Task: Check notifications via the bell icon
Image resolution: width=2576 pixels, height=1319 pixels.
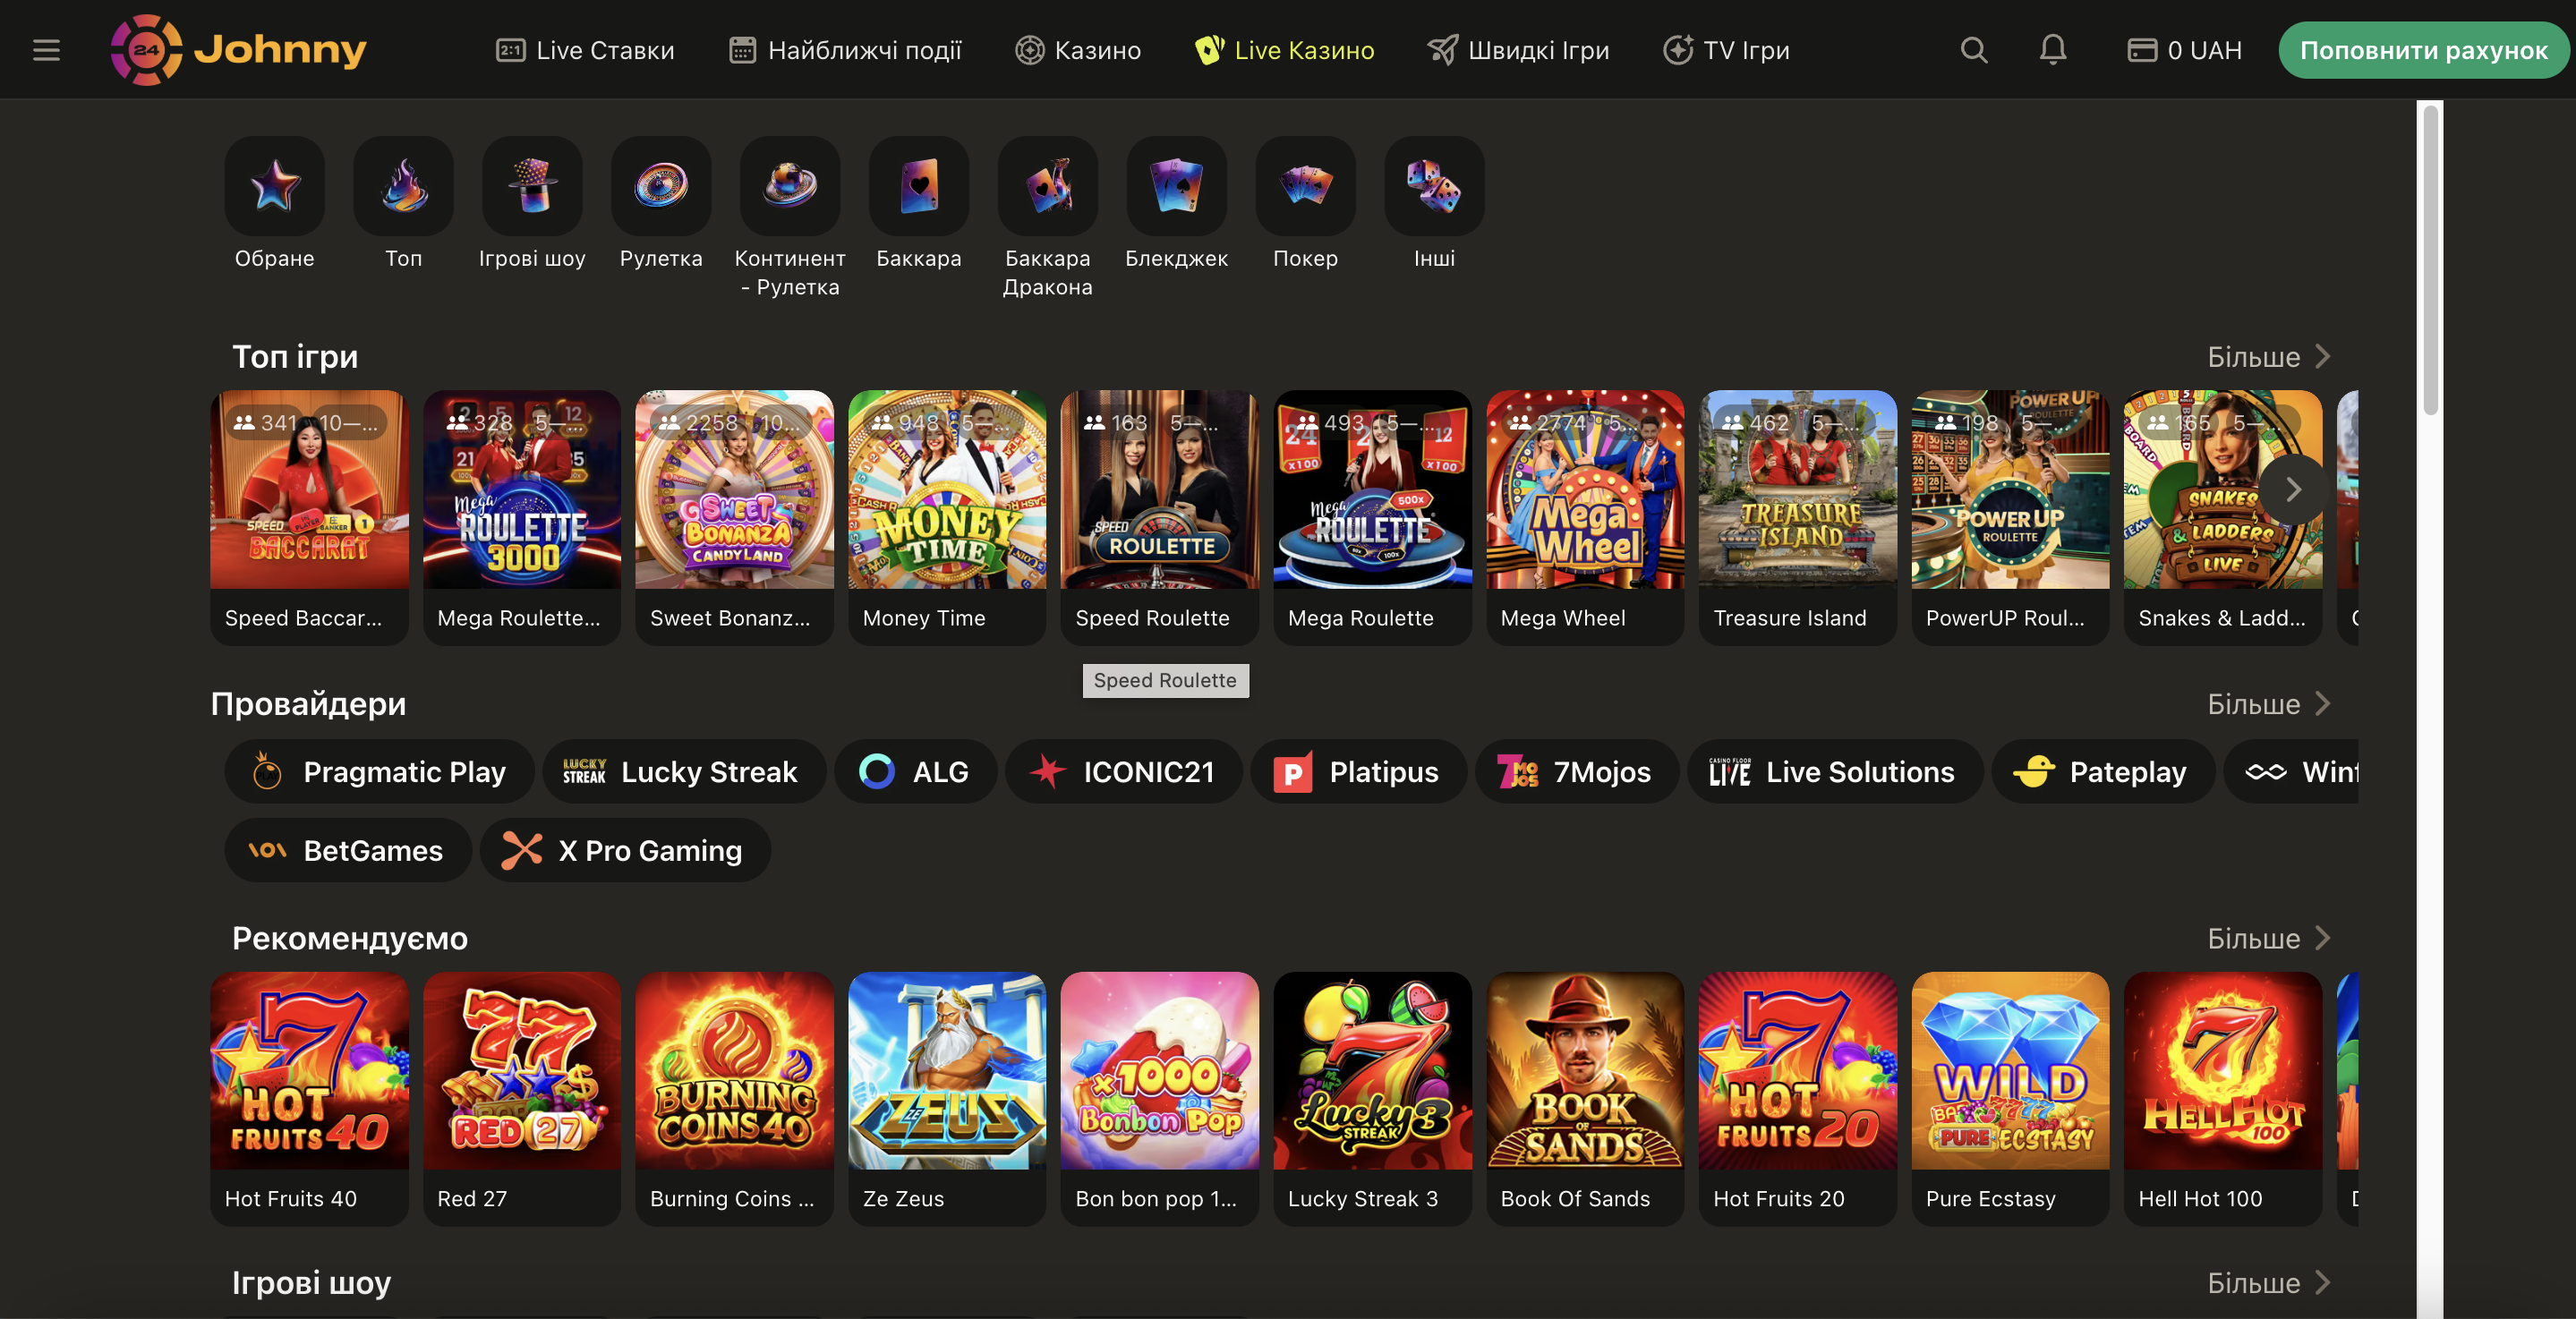Action: click(x=2053, y=49)
